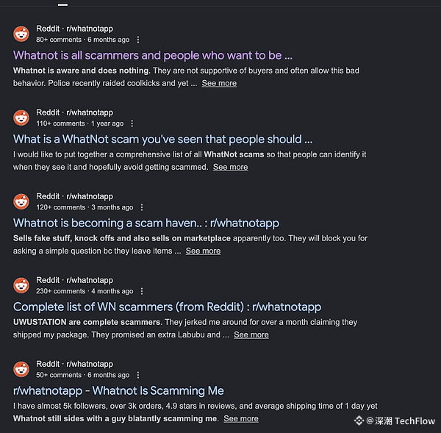Image resolution: width=441 pixels, height=433 pixels.
Task: Open "Whatnot is all scammers and people" result
Action: coord(153,55)
